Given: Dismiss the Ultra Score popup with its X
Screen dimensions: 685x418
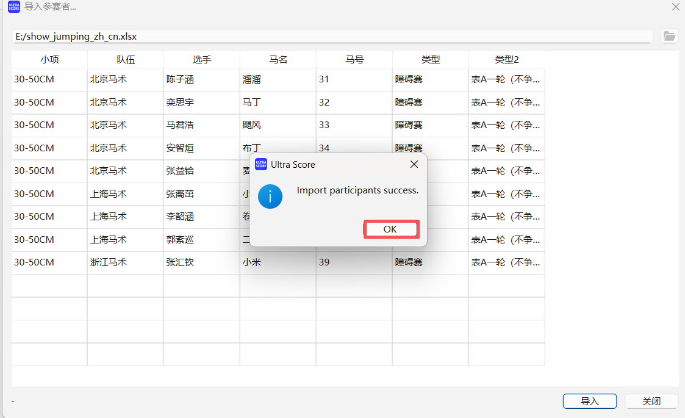Looking at the screenshot, I should point(414,164).
